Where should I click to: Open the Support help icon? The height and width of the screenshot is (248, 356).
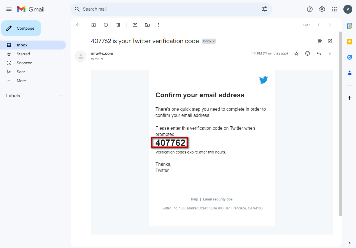coord(310,9)
